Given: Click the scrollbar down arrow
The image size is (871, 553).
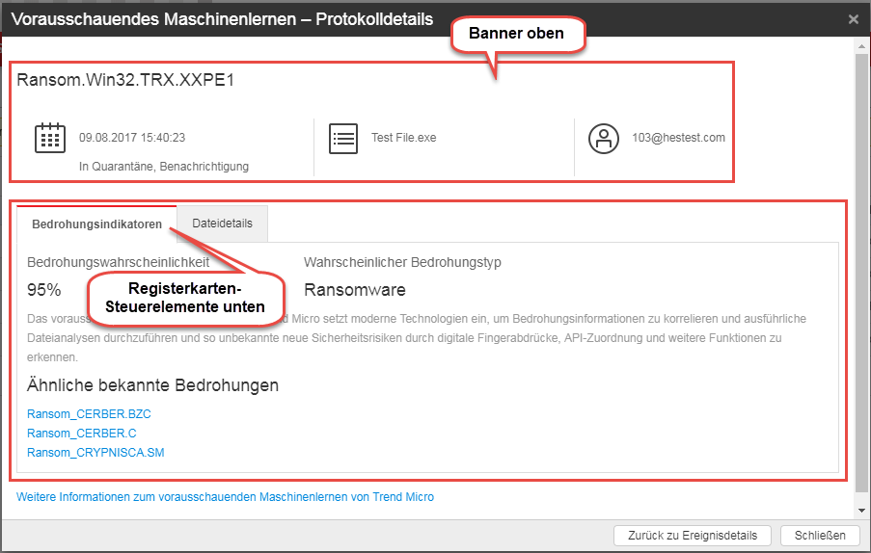Looking at the screenshot, I should tap(861, 510).
